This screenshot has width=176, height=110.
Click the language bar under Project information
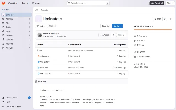153,29
